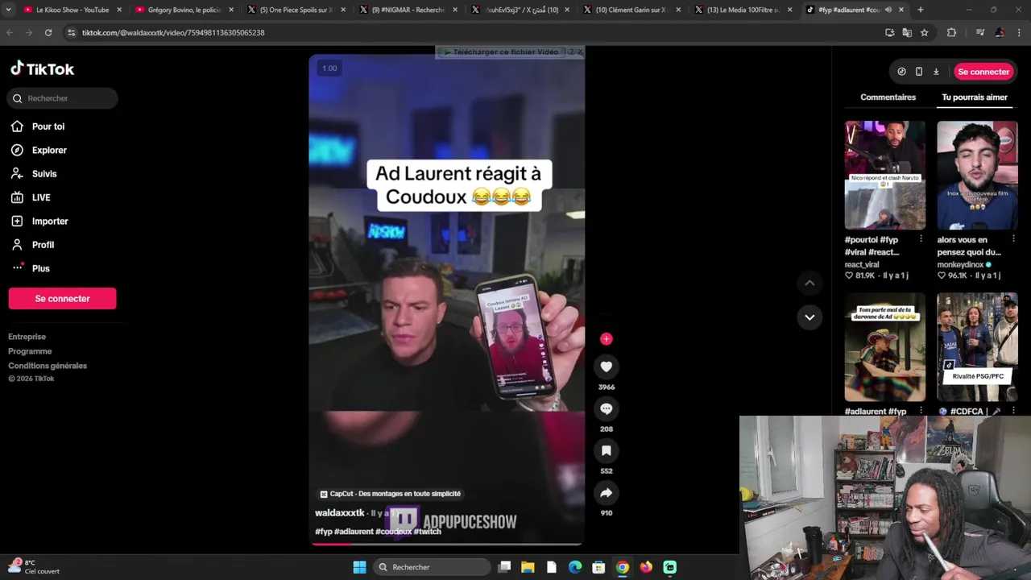Image resolution: width=1031 pixels, height=580 pixels.
Task: Open the Programme footer link
Action: 30,351
